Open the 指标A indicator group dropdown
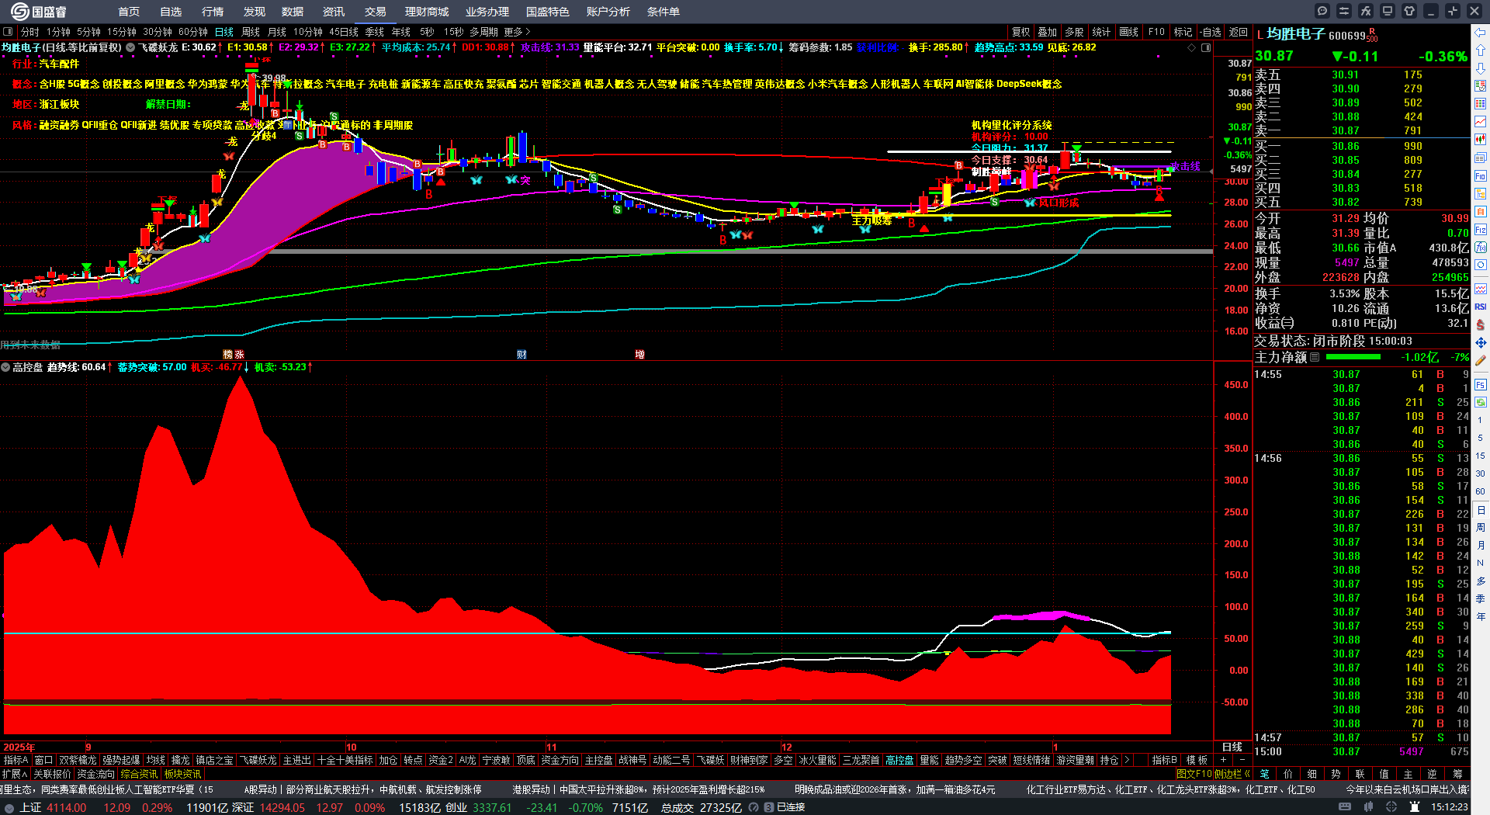 [x=16, y=760]
